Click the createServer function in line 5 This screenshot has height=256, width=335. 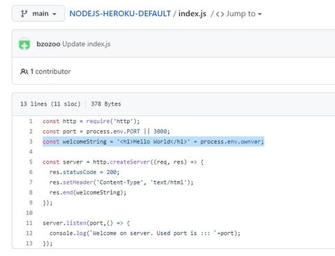point(130,162)
